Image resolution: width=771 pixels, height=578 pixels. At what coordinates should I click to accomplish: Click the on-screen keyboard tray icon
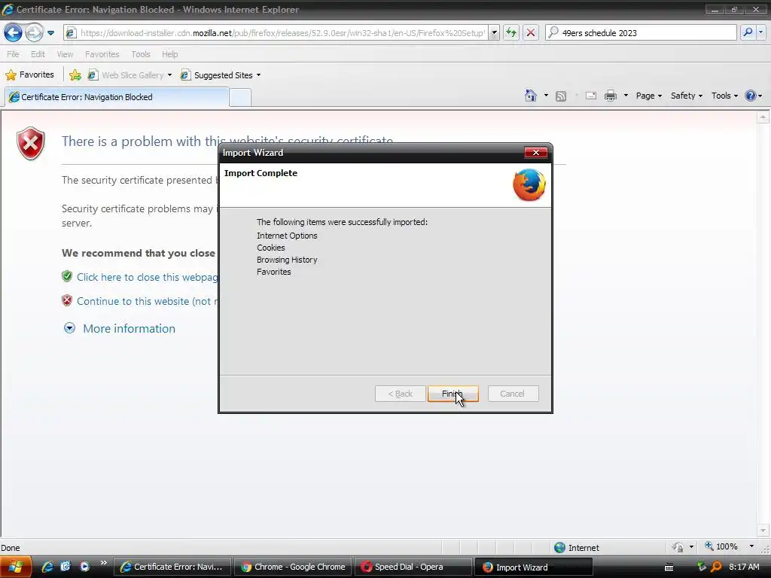tap(669, 567)
